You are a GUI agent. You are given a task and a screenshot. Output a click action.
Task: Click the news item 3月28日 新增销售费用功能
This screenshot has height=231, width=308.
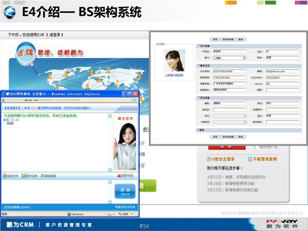click(231, 183)
